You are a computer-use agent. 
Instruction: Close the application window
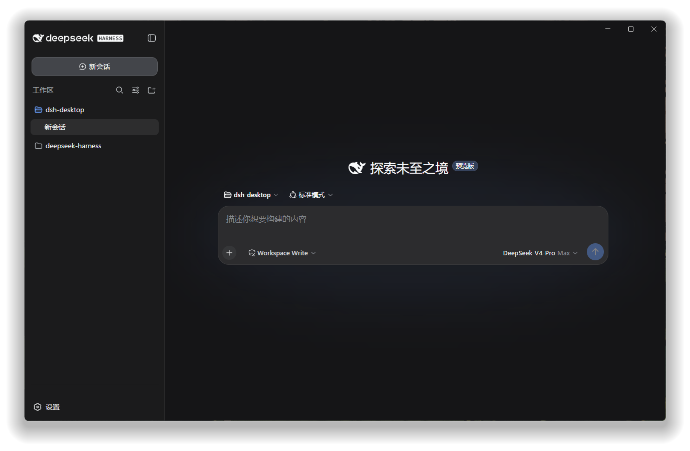pyautogui.click(x=654, y=29)
